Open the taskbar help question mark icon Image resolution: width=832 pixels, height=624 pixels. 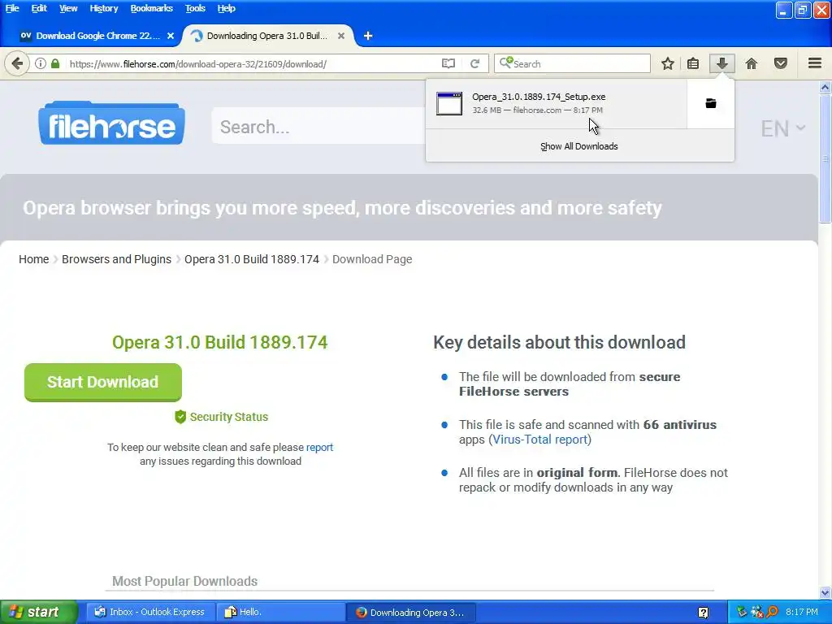pos(703,613)
